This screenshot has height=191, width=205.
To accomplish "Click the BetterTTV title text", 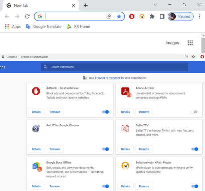I will (x=142, y=125).
